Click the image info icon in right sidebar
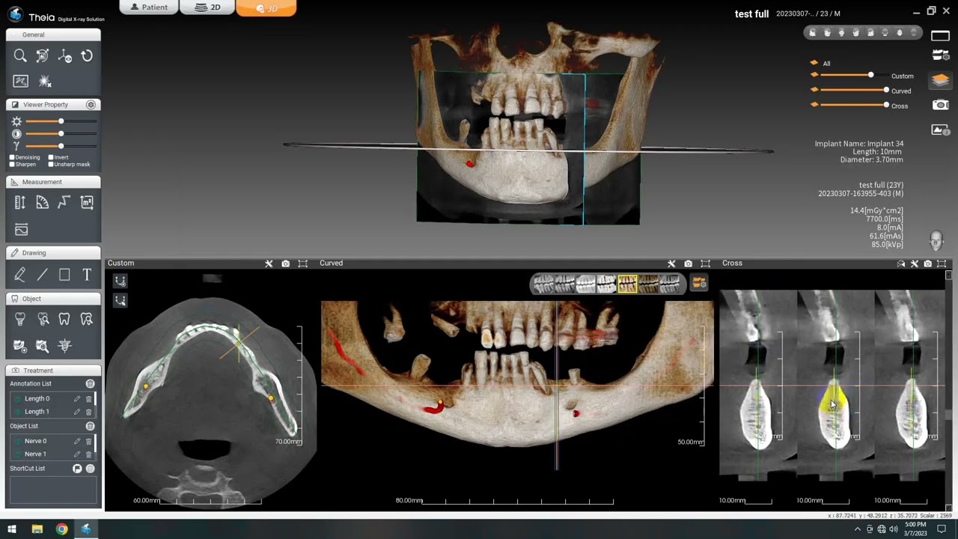 click(941, 130)
